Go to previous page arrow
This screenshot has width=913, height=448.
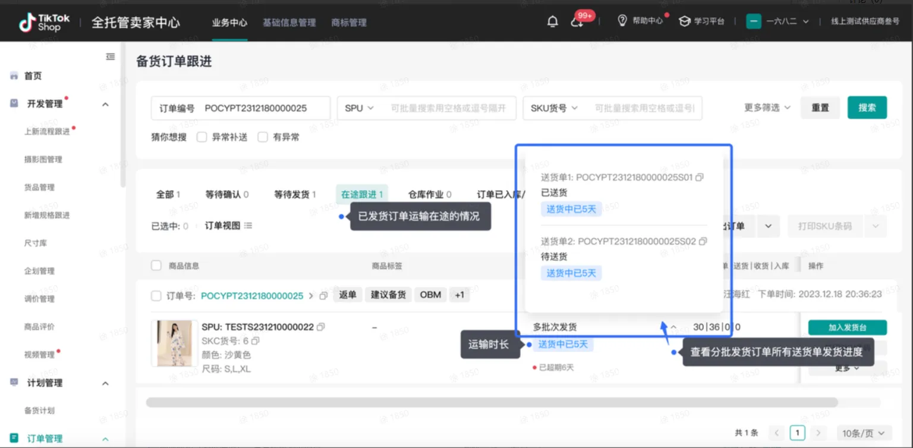point(776,433)
